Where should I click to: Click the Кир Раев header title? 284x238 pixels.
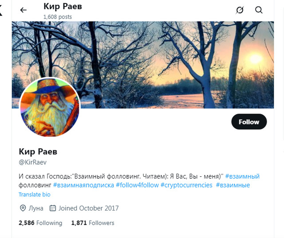coord(63,7)
